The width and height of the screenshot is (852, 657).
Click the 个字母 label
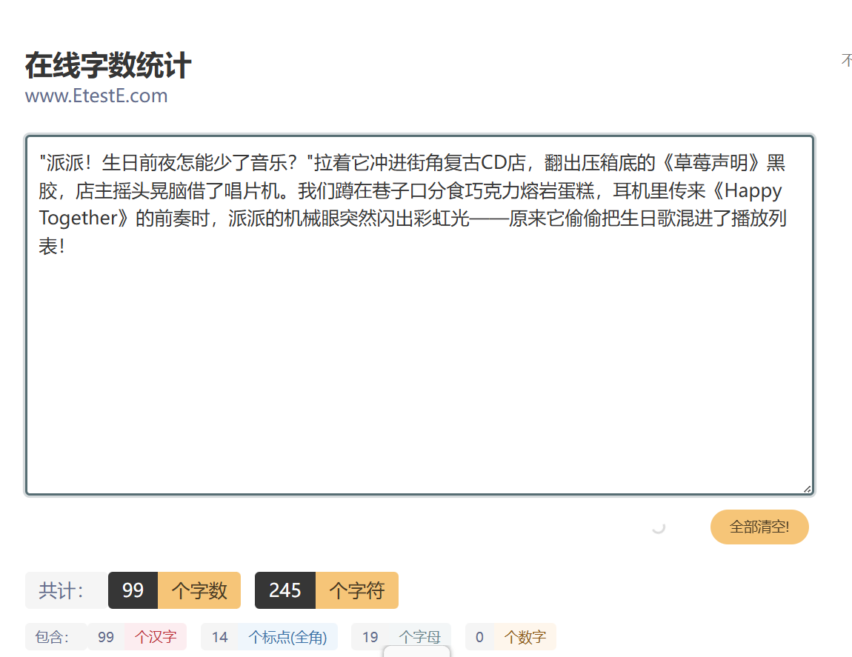pos(419,637)
